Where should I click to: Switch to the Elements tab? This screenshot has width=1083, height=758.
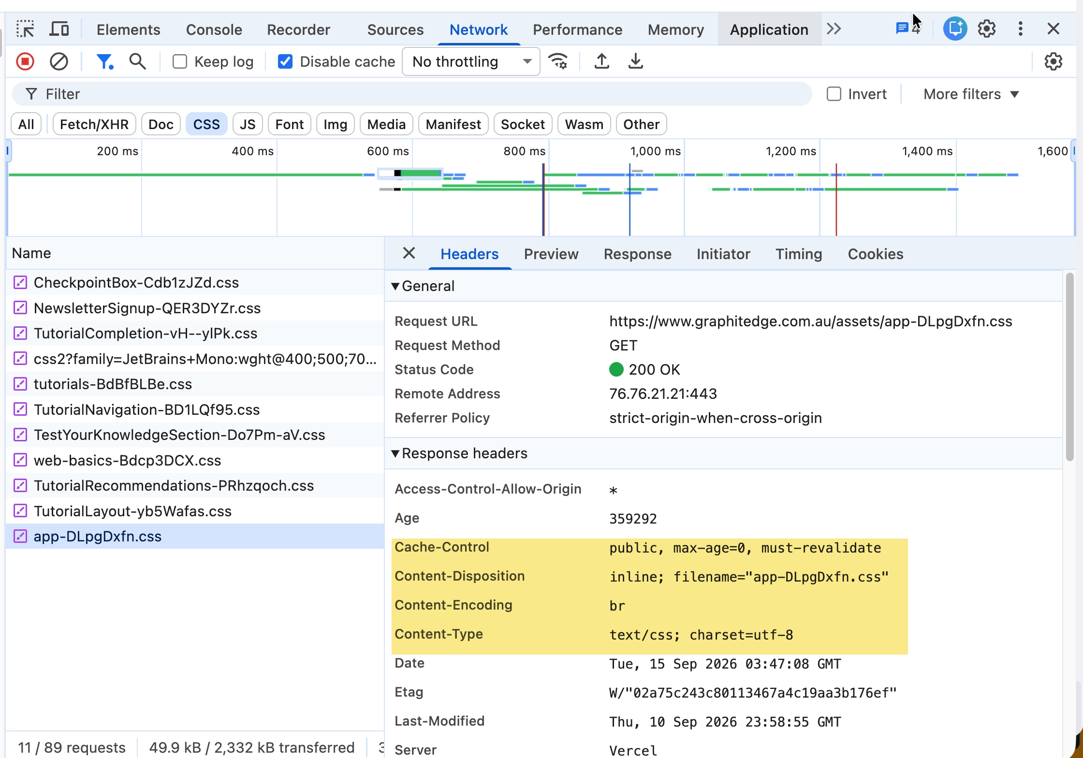pos(128,29)
